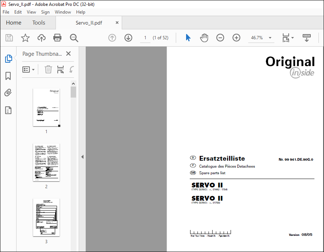Print the file with the printer icon

[57, 38]
